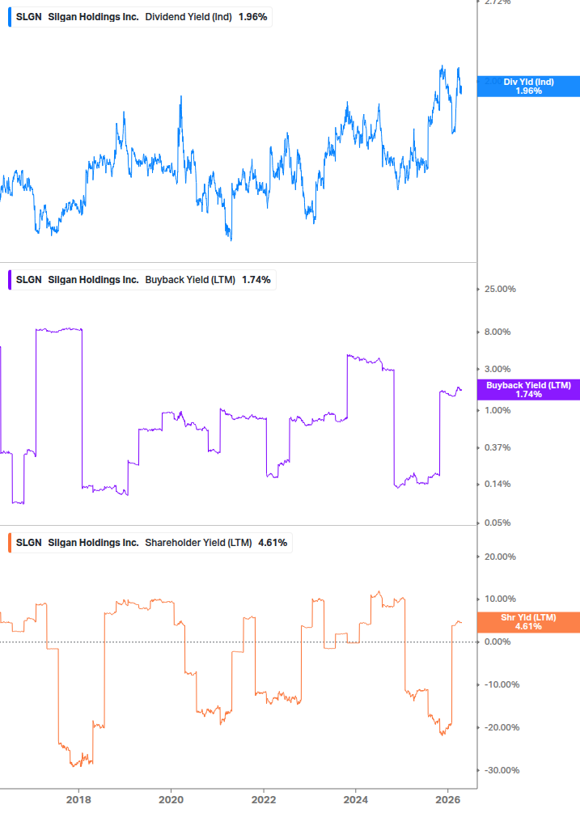Click the 2018 label on the time axis
This screenshot has width=580, height=813.
coord(78,799)
